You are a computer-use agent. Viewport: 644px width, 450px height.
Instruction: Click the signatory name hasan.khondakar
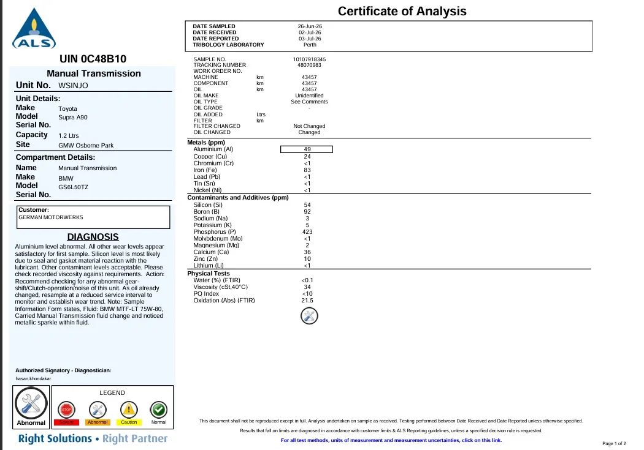33,379
